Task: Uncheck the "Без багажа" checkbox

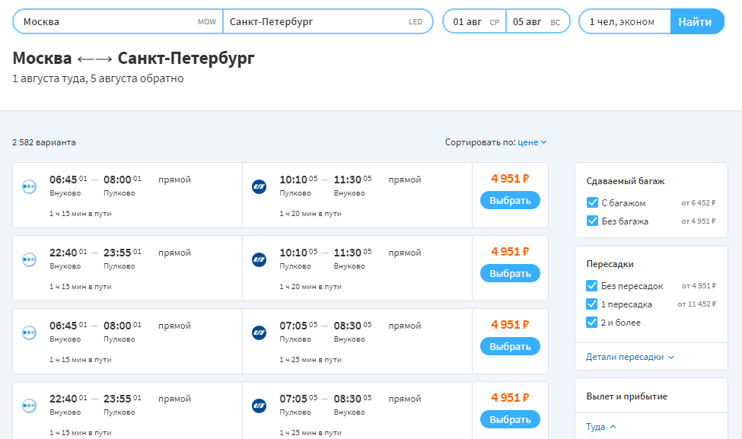Action: (592, 221)
